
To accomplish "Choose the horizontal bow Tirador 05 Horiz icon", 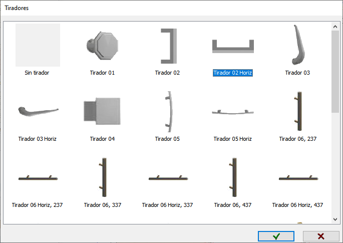I will 233,112.
